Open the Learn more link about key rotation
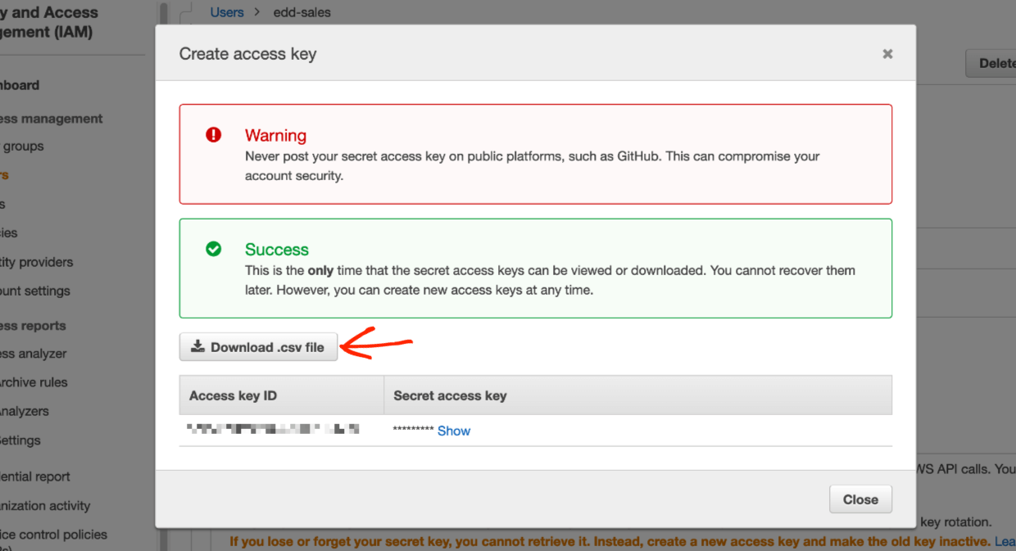 (x=1006, y=541)
